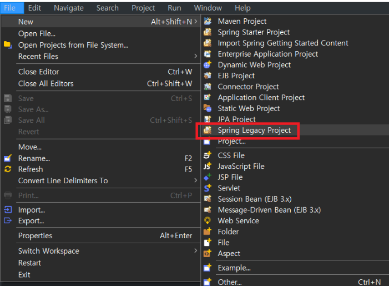Open the Navigate menu
This screenshot has height=286, width=389.
(x=69, y=8)
